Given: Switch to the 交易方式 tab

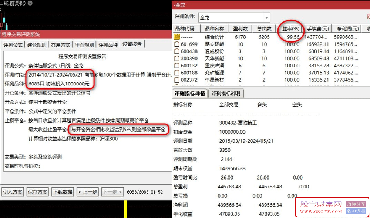Looking at the screenshot, I should click(x=60, y=44).
